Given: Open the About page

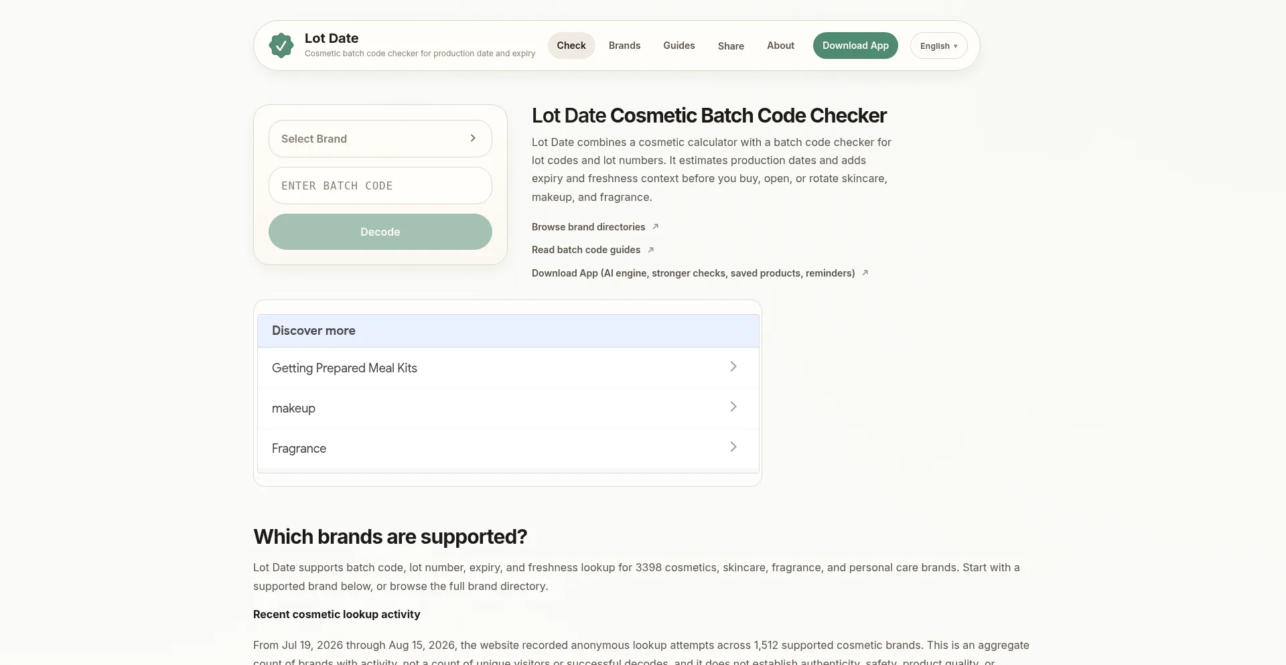Looking at the screenshot, I should click(x=780, y=46).
